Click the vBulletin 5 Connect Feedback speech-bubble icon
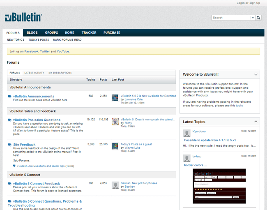The image size is (267, 210). pyautogui.click(x=9, y=184)
